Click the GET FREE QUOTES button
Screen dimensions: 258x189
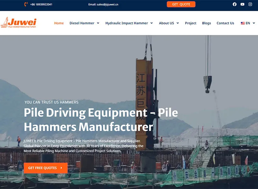pos(46,168)
